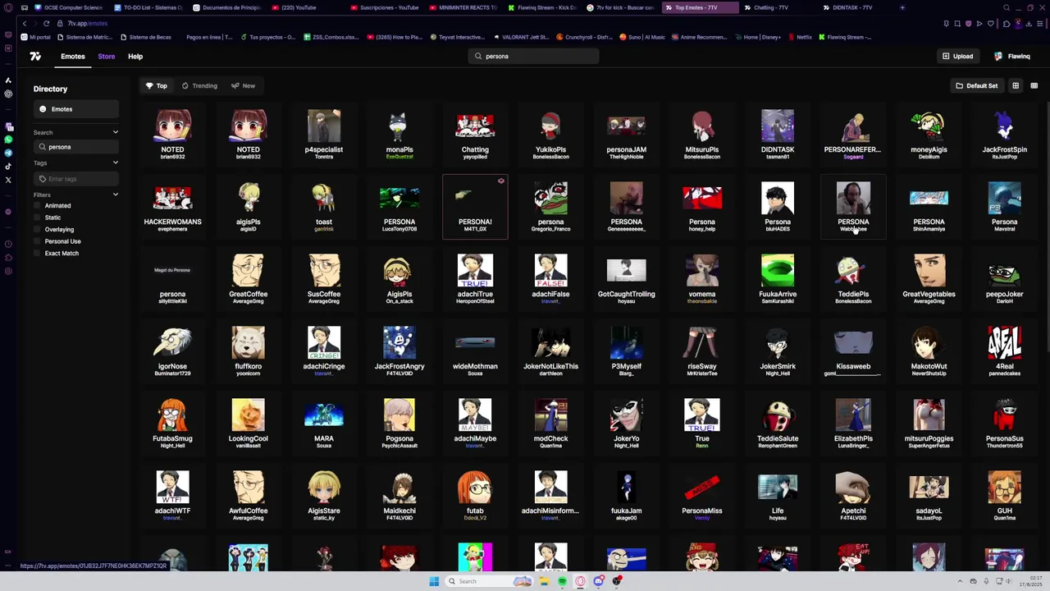Open the Flawinq user menu
Viewport: 1050px width, 591px height.
point(1012,57)
